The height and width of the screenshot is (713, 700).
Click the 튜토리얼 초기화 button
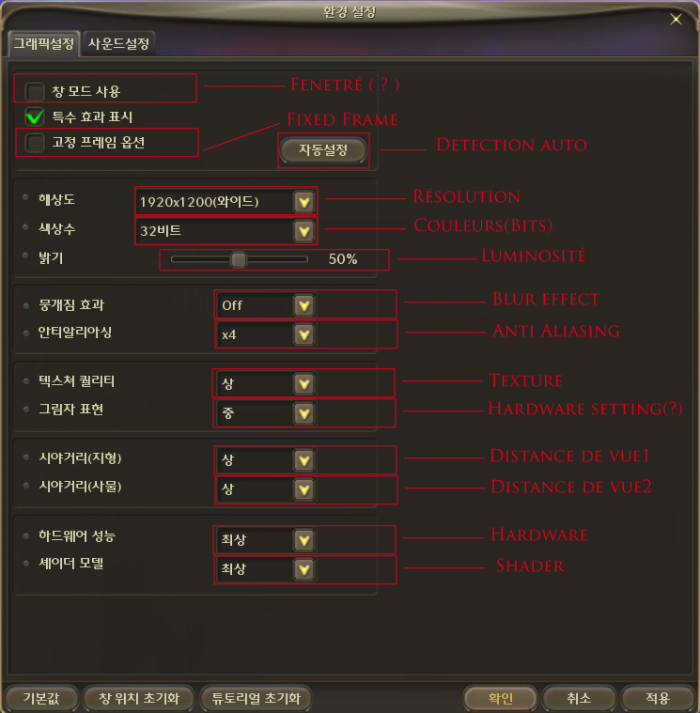tap(257, 698)
